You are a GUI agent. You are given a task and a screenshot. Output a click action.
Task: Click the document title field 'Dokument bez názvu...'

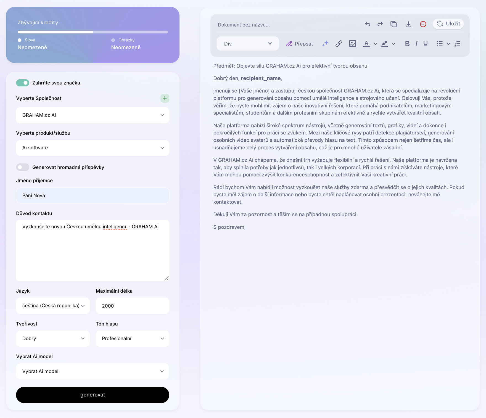click(244, 25)
